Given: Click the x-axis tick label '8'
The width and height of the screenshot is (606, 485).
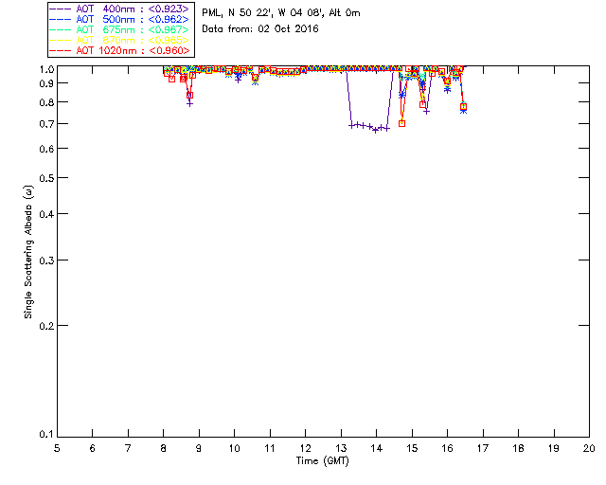Looking at the screenshot, I should pos(164,448).
